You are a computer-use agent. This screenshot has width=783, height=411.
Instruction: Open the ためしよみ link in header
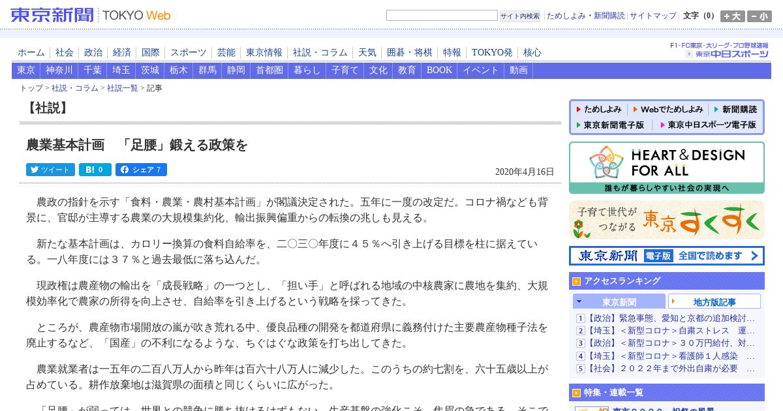point(566,16)
